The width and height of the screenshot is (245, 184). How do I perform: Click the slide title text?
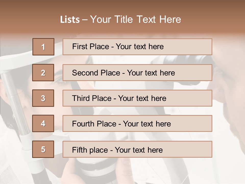click(x=121, y=19)
